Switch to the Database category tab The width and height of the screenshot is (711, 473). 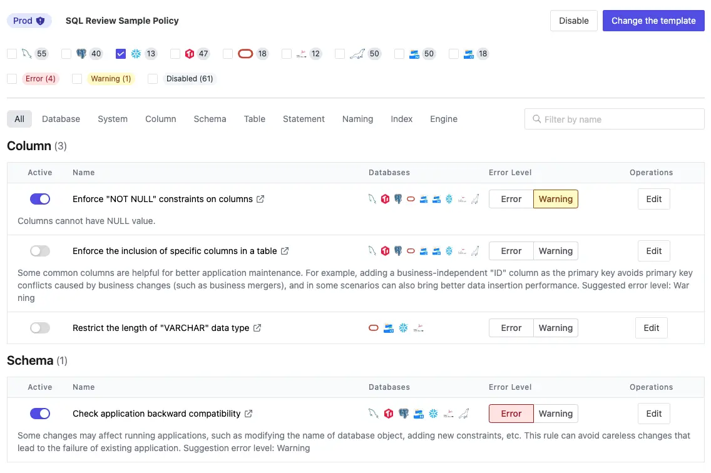61,119
